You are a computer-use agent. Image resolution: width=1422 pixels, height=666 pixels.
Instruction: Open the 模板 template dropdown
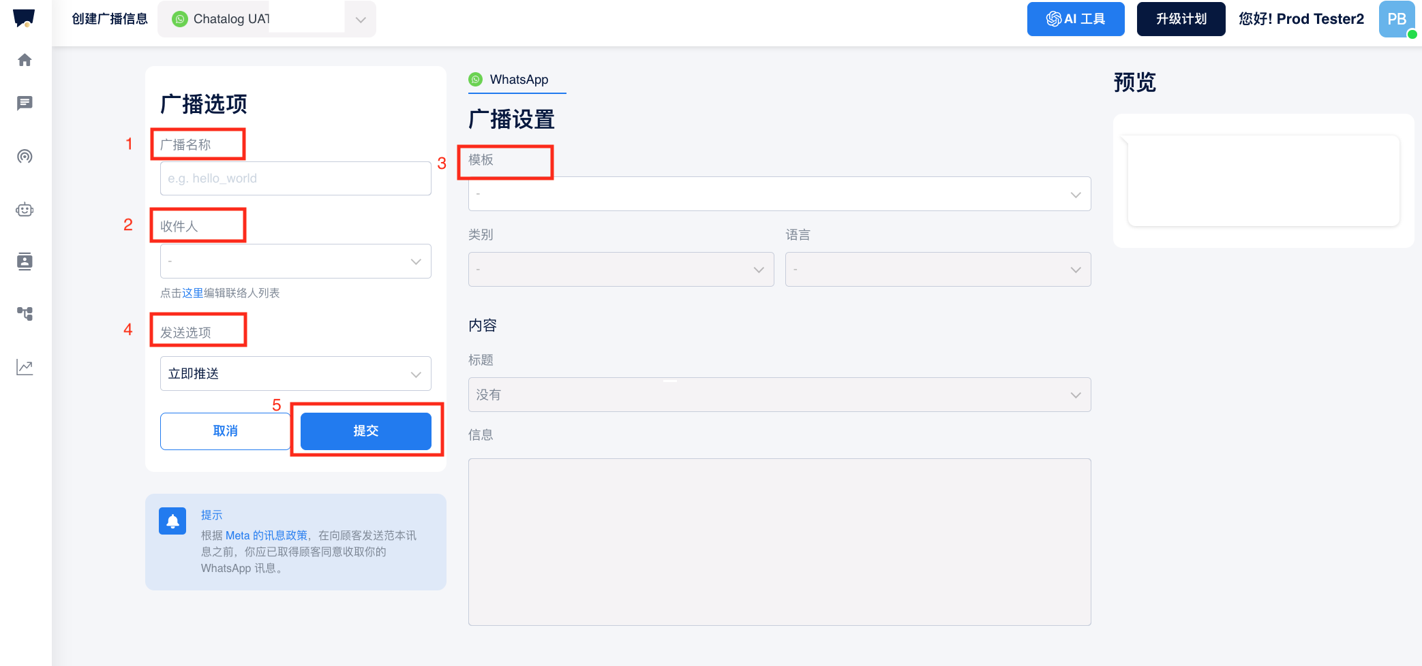[x=779, y=194]
